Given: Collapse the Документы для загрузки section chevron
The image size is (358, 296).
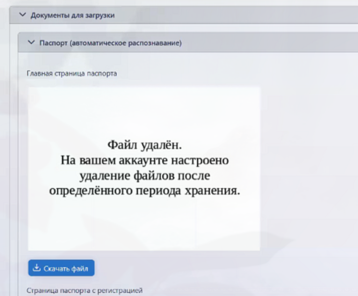Looking at the screenshot, I should (23, 15).
